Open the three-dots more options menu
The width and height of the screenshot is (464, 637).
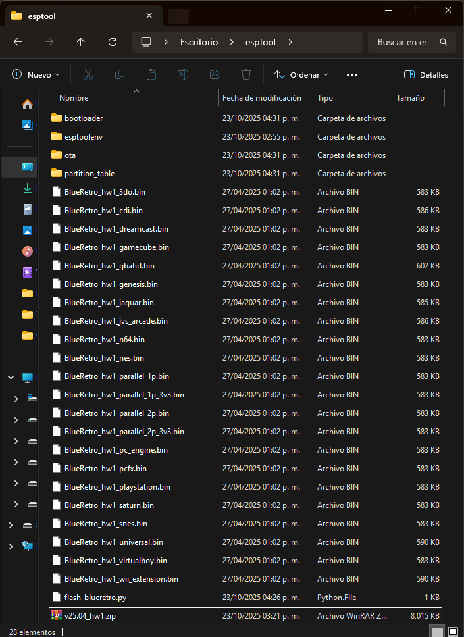click(x=351, y=75)
